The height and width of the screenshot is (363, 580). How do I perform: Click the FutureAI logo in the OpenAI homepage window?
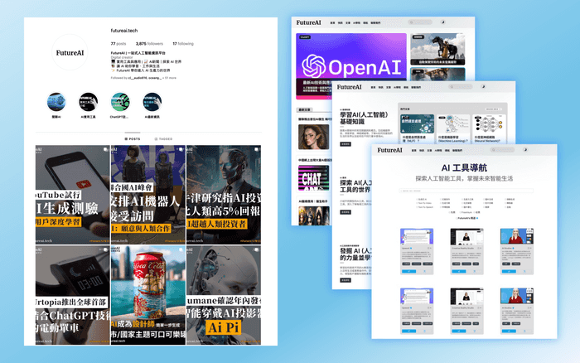[308, 22]
